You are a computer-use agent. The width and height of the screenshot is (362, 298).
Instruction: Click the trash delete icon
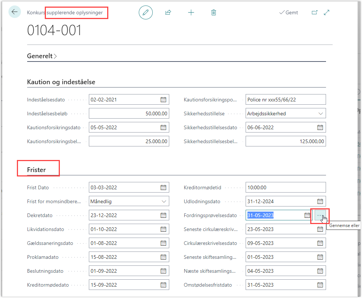pyautogui.click(x=214, y=12)
